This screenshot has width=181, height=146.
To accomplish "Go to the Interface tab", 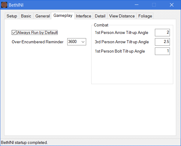I will pos(83,16).
